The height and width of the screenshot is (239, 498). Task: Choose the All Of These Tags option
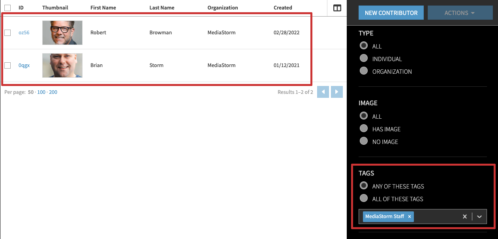[x=364, y=199]
